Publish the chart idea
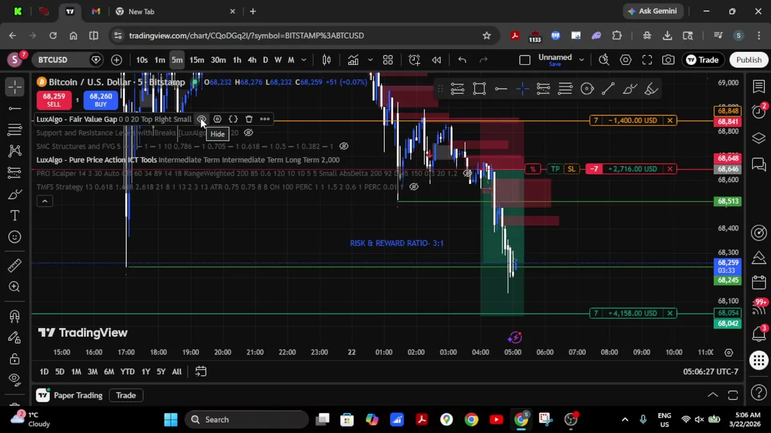Viewport: 771px width, 433px height. [749, 60]
